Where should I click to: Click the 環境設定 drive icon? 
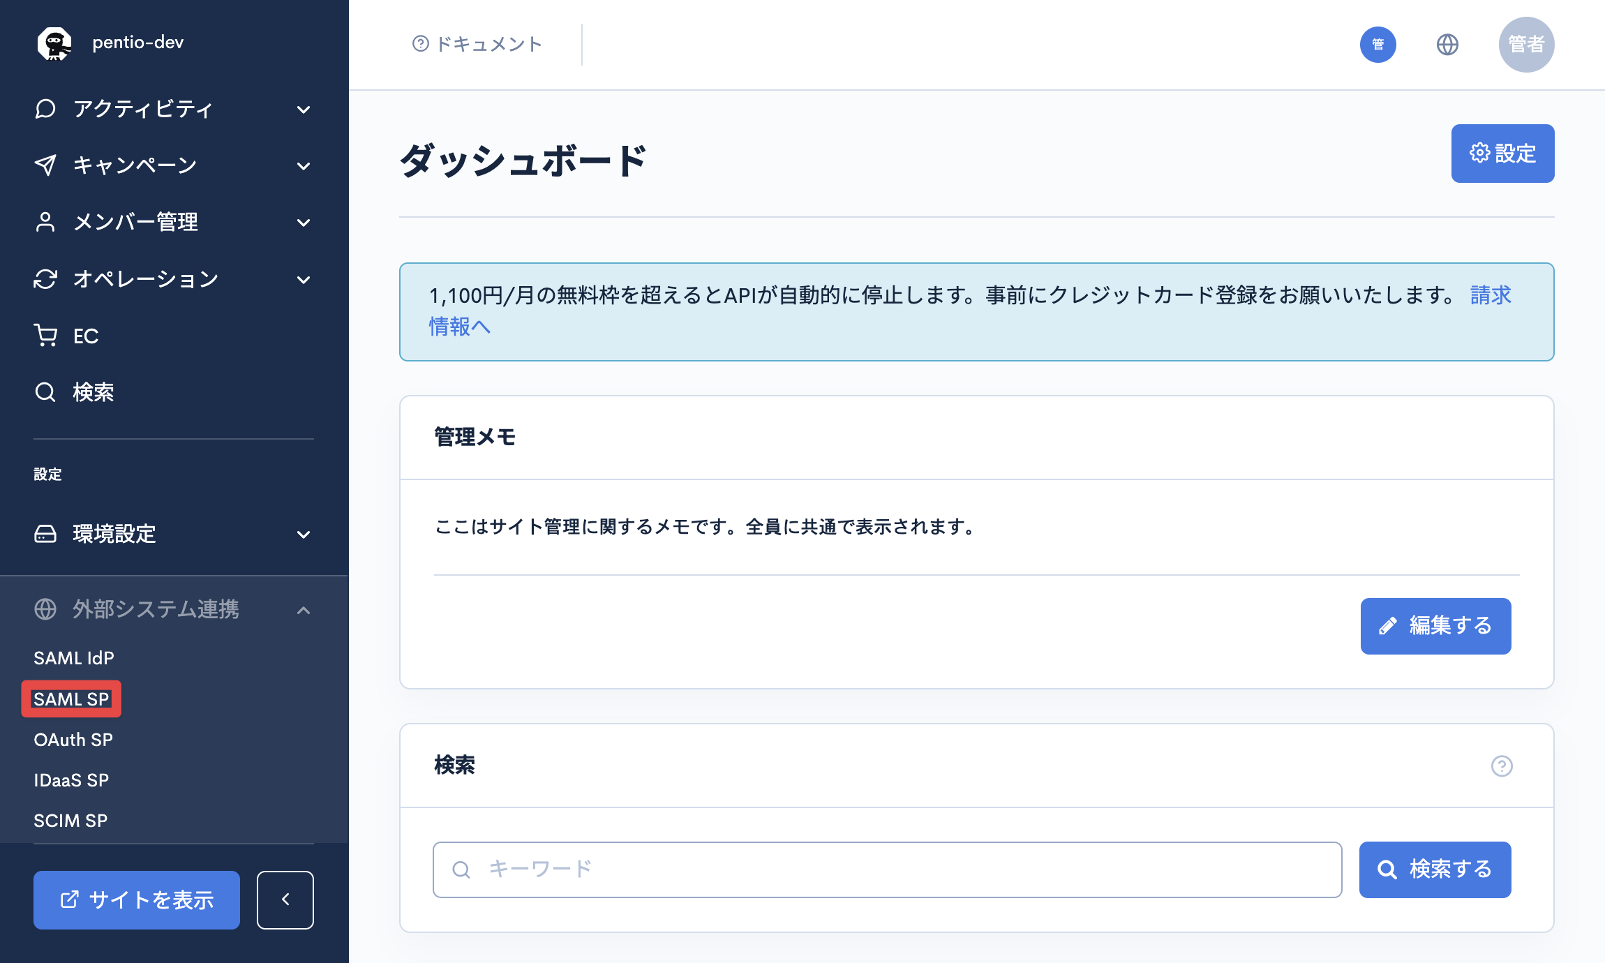[45, 534]
